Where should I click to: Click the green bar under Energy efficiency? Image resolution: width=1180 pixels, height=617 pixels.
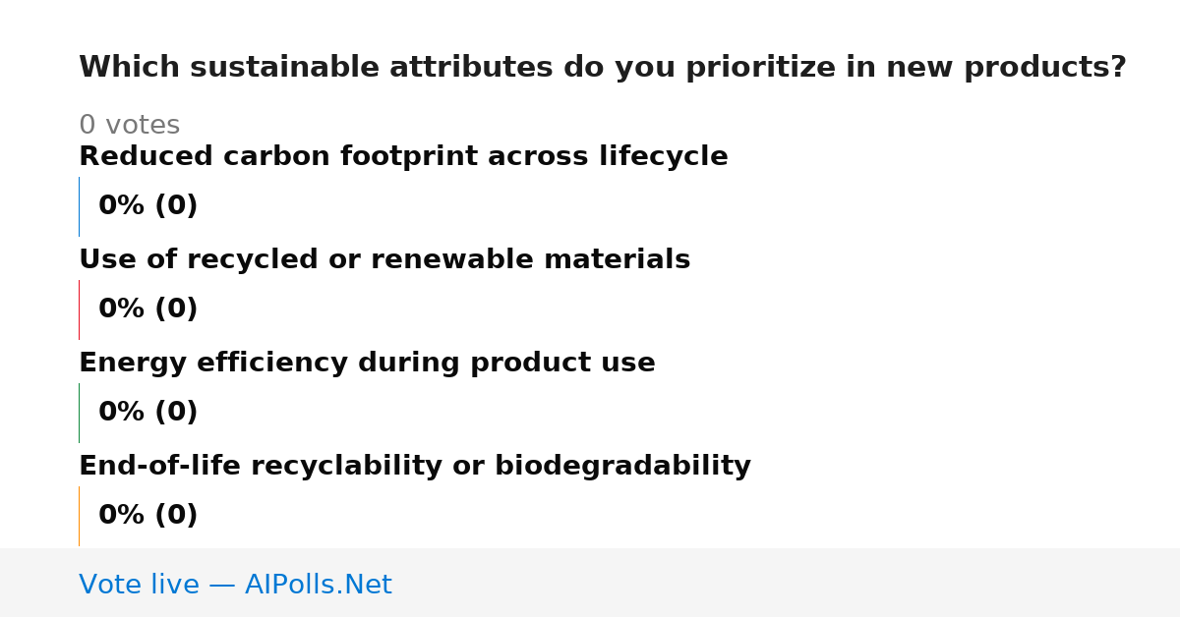79,413
